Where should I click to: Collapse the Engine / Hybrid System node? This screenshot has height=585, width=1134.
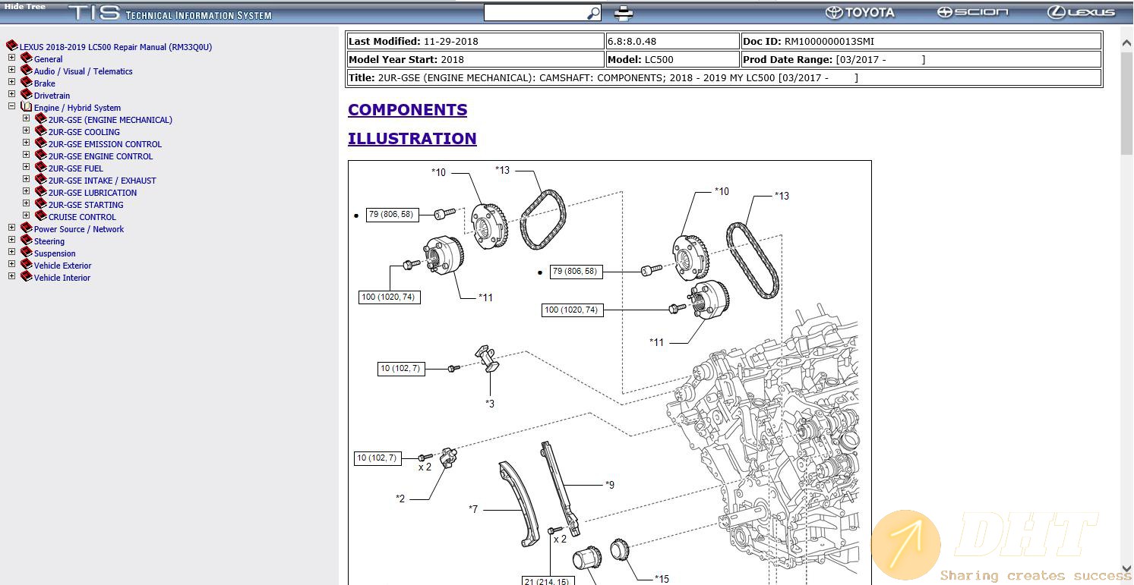(x=11, y=106)
